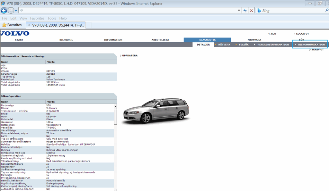Open the new blank browser tab
The image size is (329, 191).
click(88, 25)
